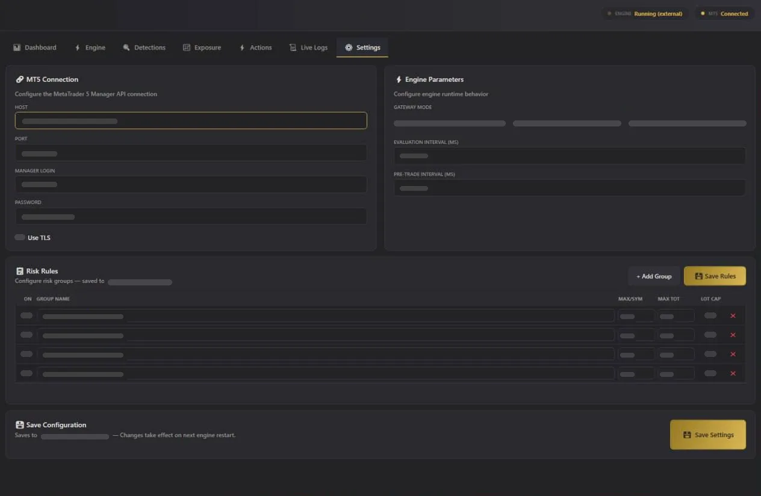Delete the first risk group with red X
This screenshot has width=761, height=496.
pos(733,315)
